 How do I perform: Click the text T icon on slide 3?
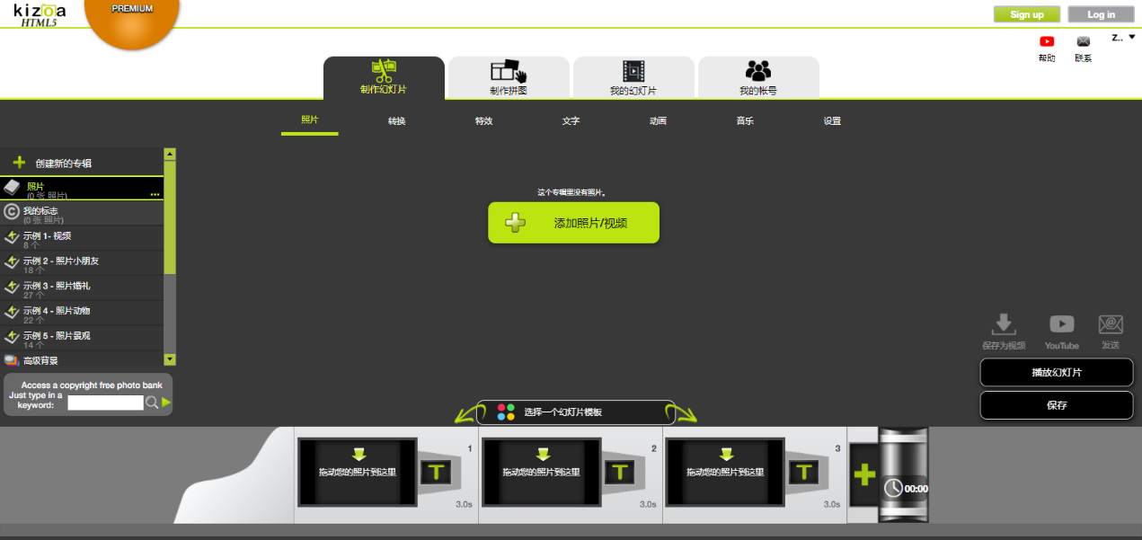pyautogui.click(x=804, y=472)
